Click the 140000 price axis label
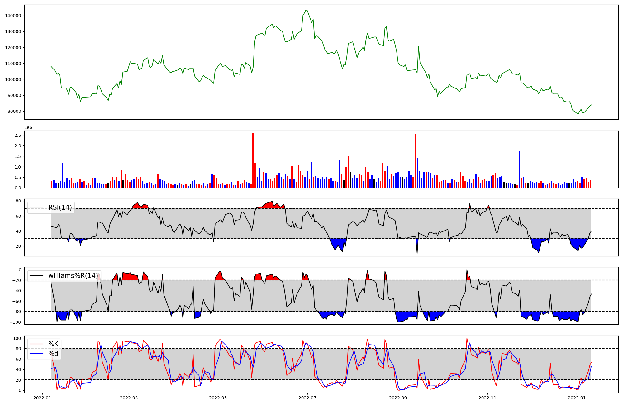Image resolution: width=623 pixels, height=405 pixels. [x=13, y=16]
